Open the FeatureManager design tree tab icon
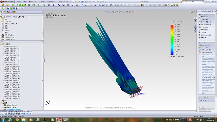217x122 pixels. pos(2,12)
